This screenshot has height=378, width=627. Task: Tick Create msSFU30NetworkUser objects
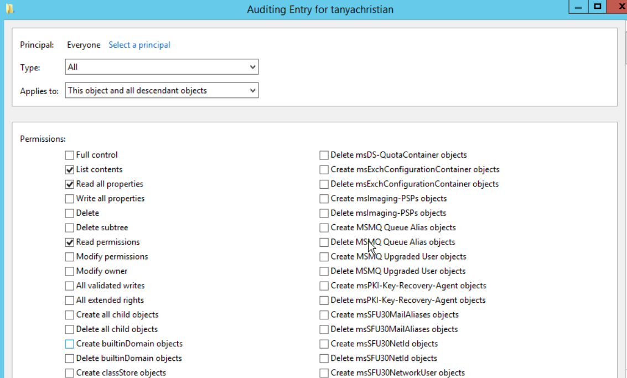[x=324, y=373]
